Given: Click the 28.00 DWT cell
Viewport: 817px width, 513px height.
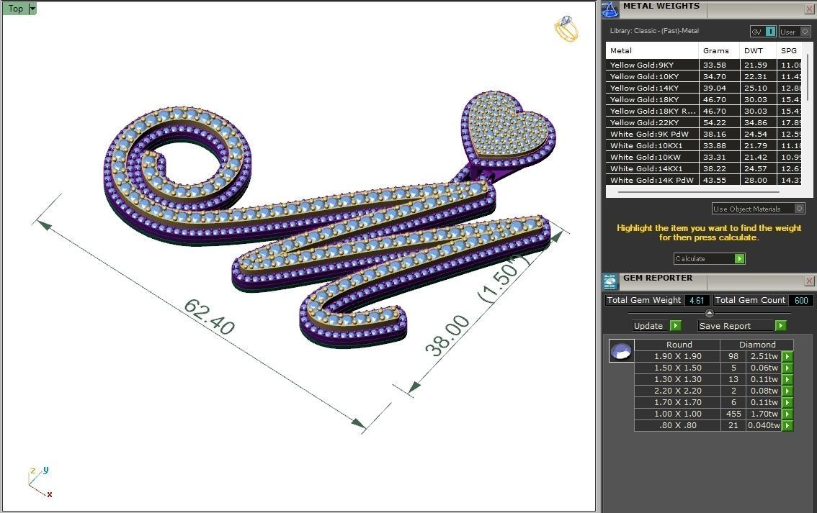Looking at the screenshot, I should coord(758,180).
